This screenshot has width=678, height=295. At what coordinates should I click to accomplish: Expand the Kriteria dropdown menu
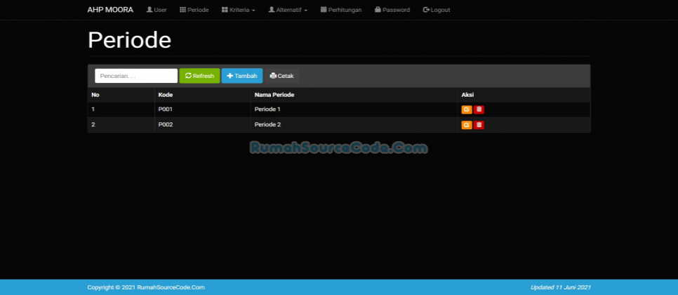pyautogui.click(x=238, y=10)
